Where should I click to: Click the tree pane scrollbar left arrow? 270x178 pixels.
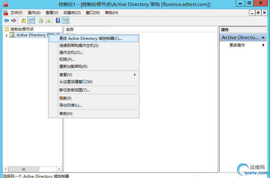(5, 169)
